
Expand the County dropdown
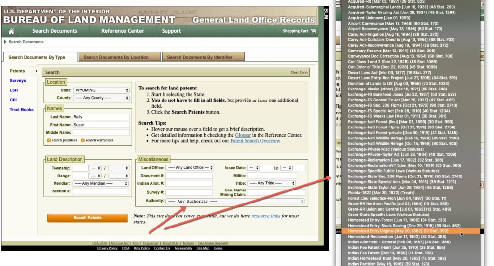coord(101,98)
